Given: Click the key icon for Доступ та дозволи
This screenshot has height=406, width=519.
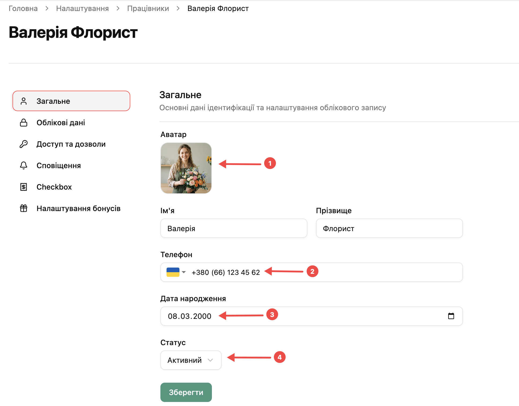Looking at the screenshot, I should click(x=24, y=144).
